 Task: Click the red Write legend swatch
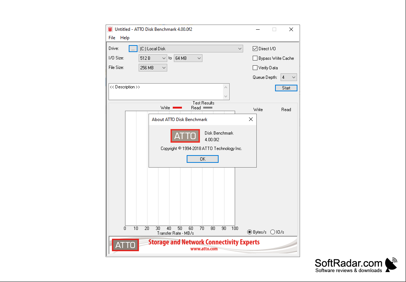(x=178, y=108)
